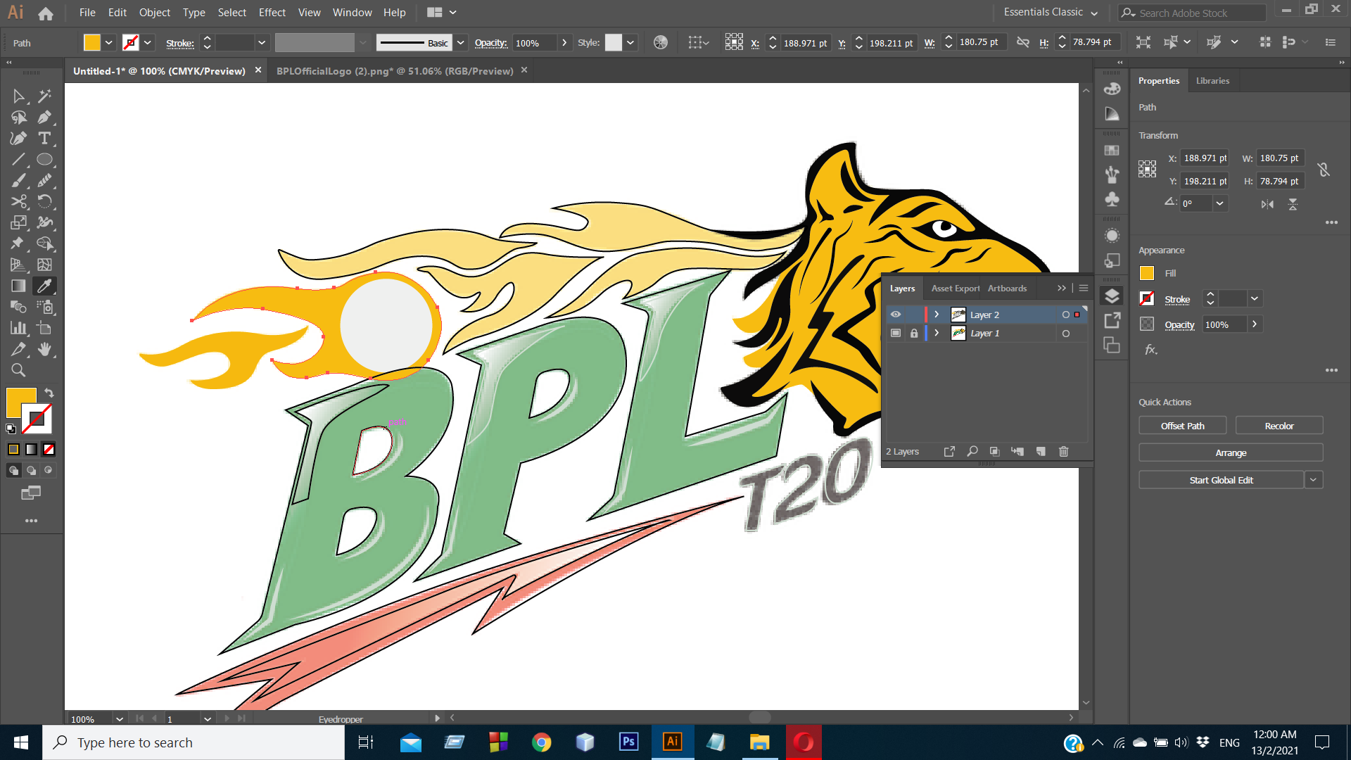The height and width of the screenshot is (760, 1351).
Task: Select the Puppet Warp pin tool
Action: click(x=19, y=244)
